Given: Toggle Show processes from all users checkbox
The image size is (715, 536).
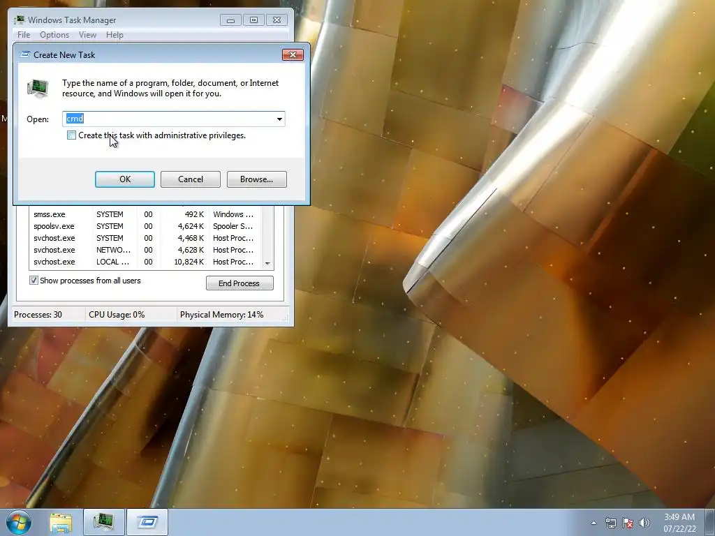Looking at the screenshot, I should 34,281.
